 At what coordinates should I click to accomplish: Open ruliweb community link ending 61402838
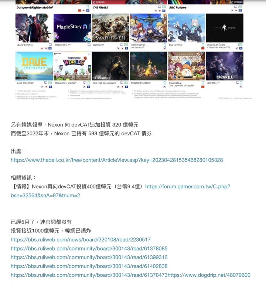point(89,266)
